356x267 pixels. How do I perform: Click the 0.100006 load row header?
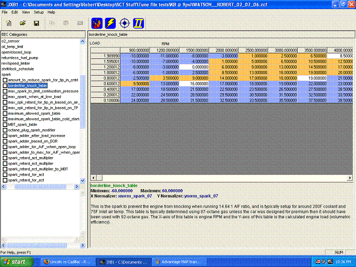pyautogui.click(x=105, y=100)
